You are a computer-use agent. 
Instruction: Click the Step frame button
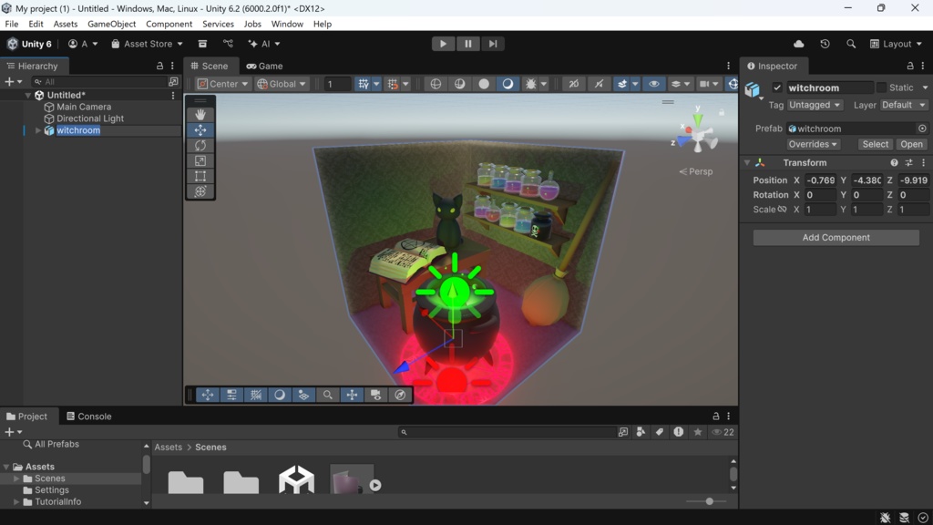pos(493,44)
